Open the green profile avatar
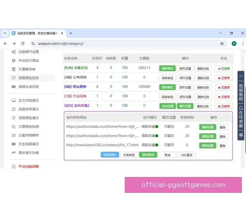 click(x=234, y=44)
